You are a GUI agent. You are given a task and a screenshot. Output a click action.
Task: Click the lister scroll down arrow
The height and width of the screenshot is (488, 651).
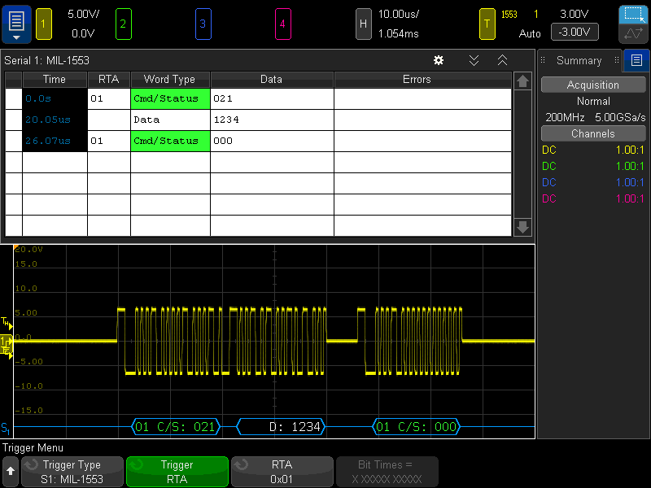coord(522,227)
